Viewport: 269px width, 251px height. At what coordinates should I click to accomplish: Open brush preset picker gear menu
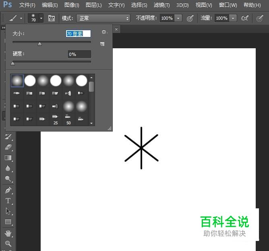tap(104, 32)
